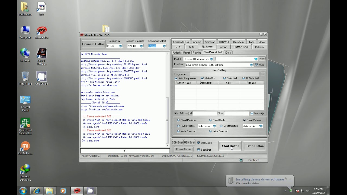
Task: Expand the Model Universal Qualcomm dropdown
Action: pyautogui.click(x=211, y=59)
